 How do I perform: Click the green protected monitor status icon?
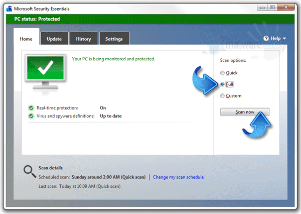coord(45,72)
